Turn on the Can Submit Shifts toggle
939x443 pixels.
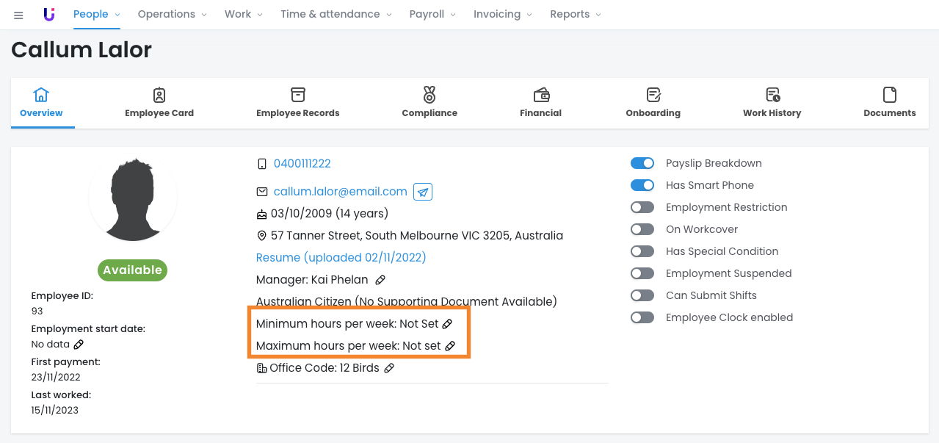(x=642, y=295)
